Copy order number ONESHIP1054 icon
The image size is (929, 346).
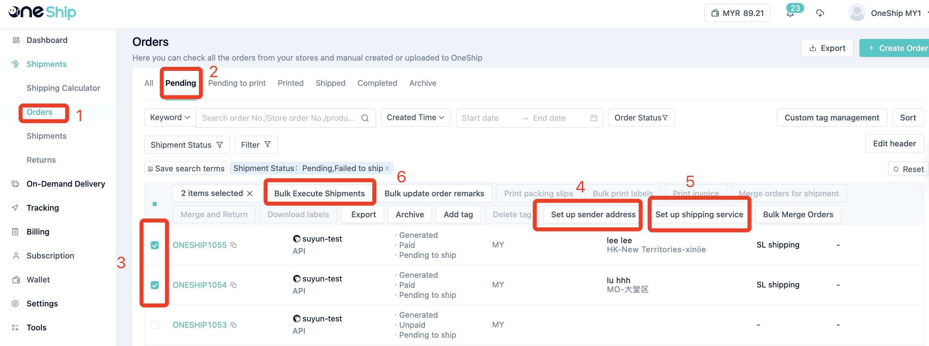tap(234, 285)
